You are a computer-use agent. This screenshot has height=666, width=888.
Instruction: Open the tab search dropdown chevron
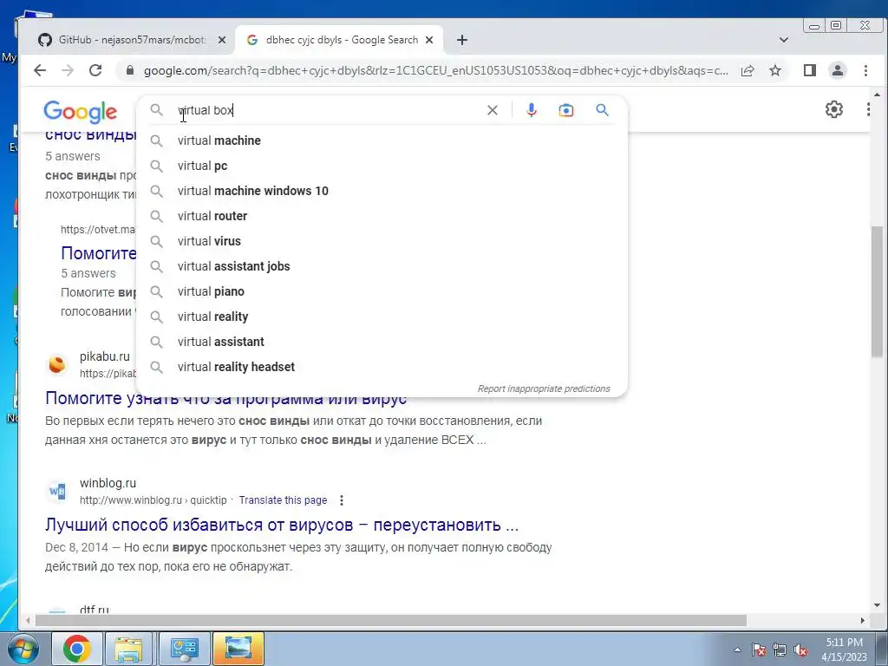[x=784, y=40]
